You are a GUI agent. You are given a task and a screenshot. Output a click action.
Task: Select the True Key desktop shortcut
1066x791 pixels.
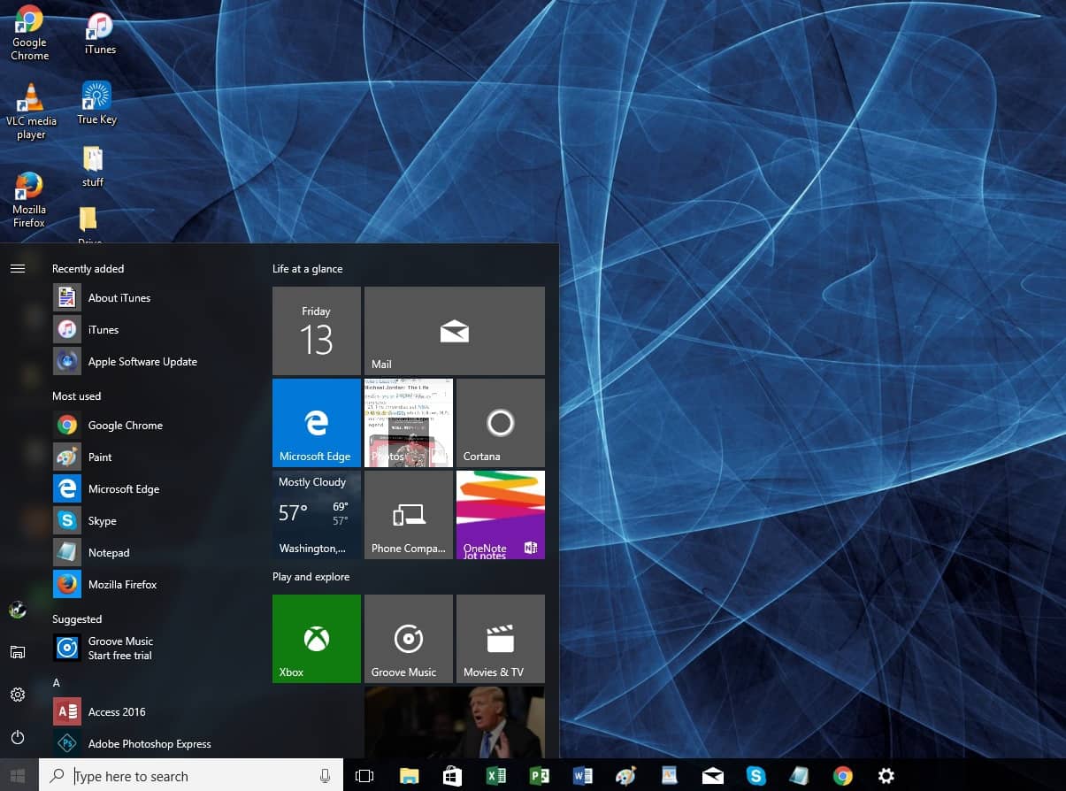tap(96, 104)
